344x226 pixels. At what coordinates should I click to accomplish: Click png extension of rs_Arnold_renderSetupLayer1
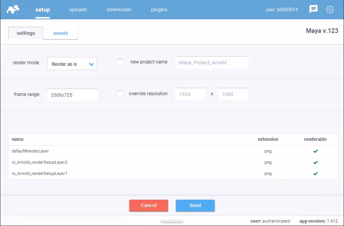pyautogui.click(x=268, y=173)
